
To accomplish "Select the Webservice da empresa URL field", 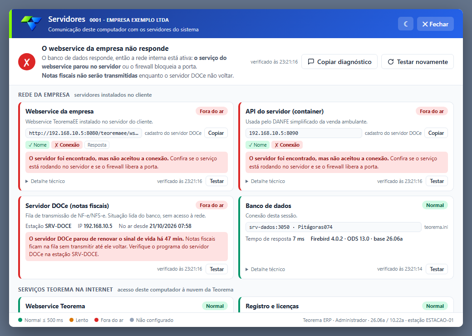I will 84,133.
